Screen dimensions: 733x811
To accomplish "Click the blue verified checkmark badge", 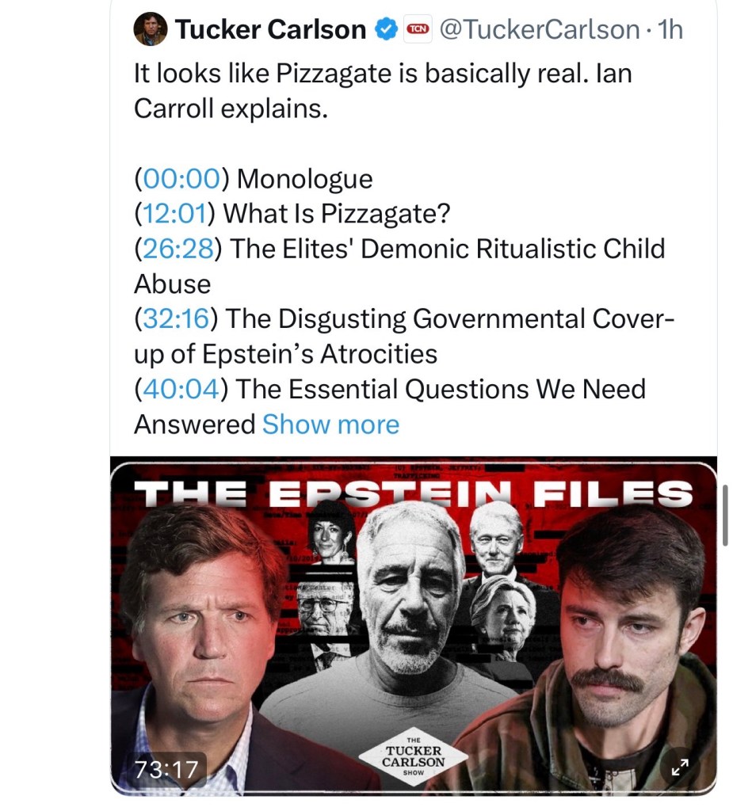I will tap(385, 29).
